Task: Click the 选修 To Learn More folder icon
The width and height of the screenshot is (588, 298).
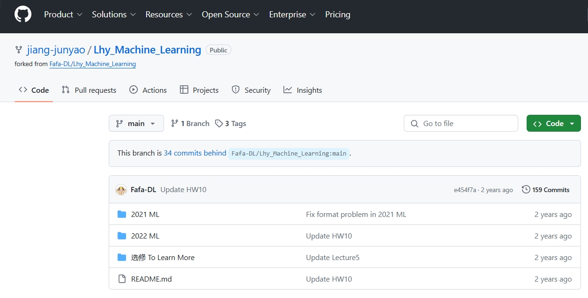Action: tap(122, 257)
